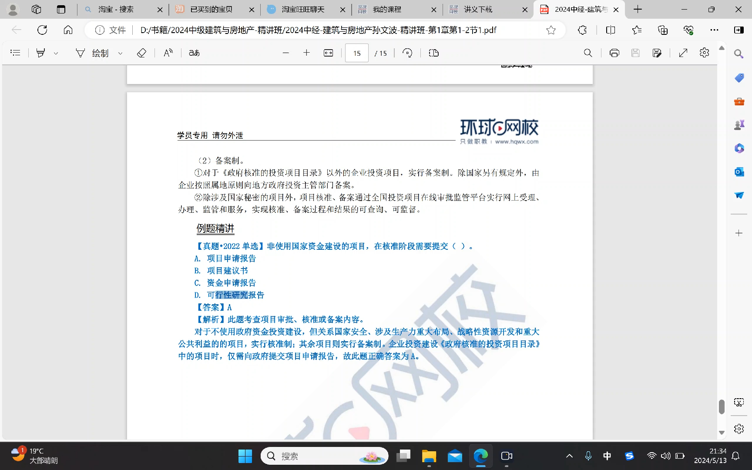The width and height of the screenshot is (752, 470).
Task: Click Save As icon in PDF toolbar
Action: [657, 53]
